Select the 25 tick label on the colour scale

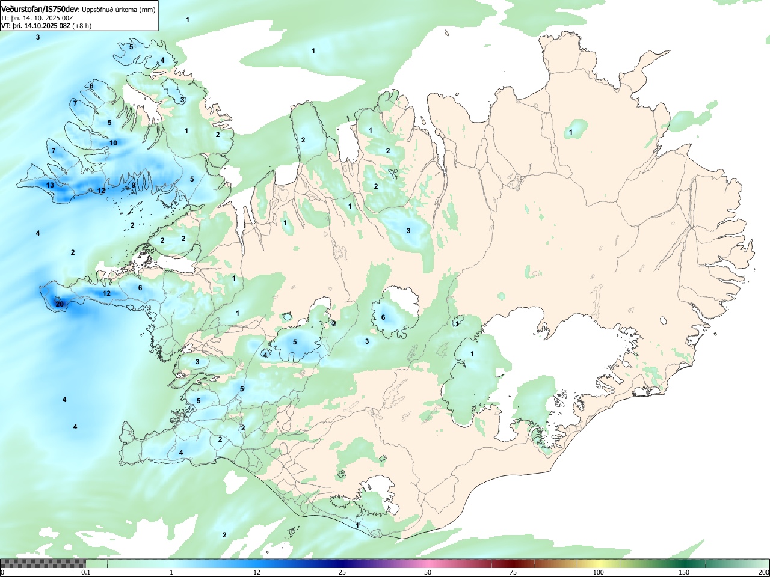(x=342, y=572)
